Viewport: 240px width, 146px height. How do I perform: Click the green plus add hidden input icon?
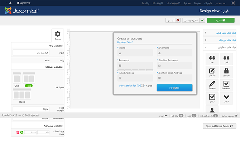pos(22,132)
